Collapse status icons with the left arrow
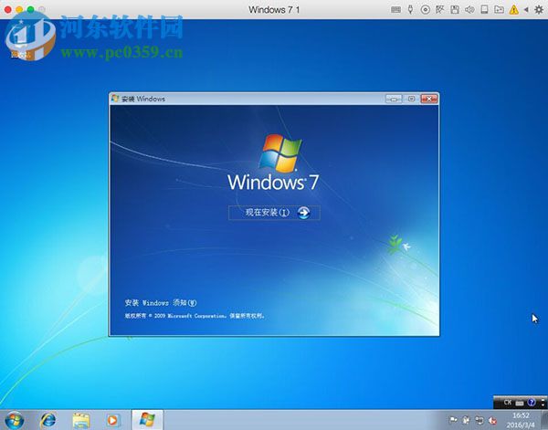The image size is (548, 430). [x=526, y=10]
